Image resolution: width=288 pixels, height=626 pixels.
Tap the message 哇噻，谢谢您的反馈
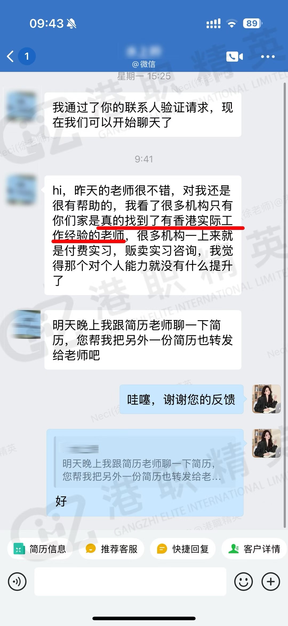click(181, 399)
